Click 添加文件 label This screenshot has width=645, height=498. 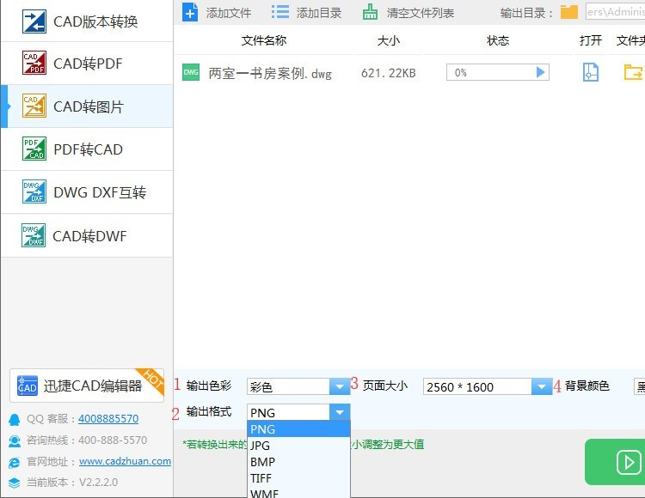coord(229,13)
